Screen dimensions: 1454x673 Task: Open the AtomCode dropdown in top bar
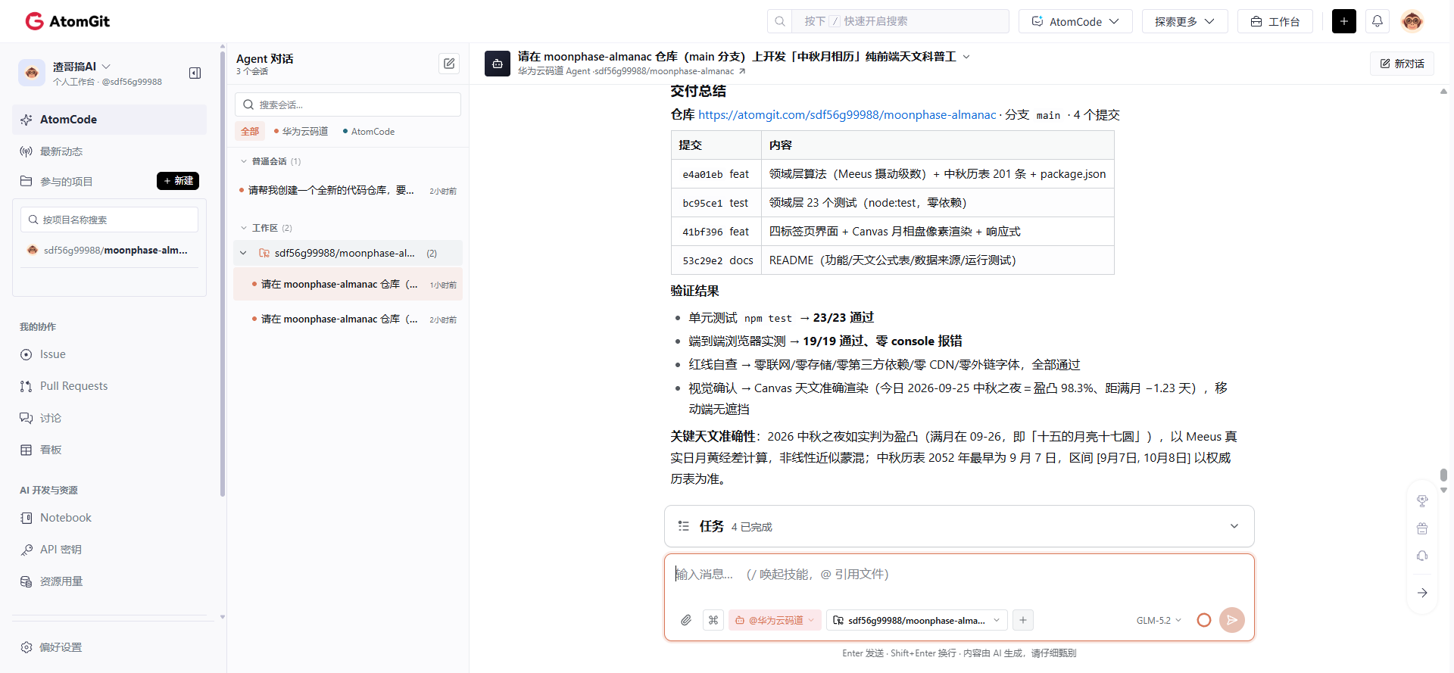[1075, 21]
